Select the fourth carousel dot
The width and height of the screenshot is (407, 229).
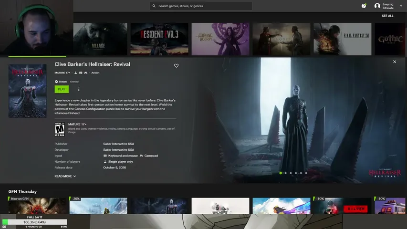click(296, 173)
